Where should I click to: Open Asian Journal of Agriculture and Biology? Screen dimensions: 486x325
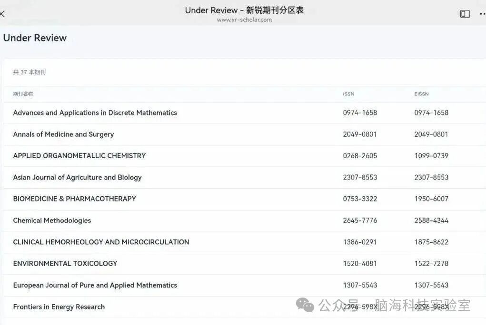77,177
